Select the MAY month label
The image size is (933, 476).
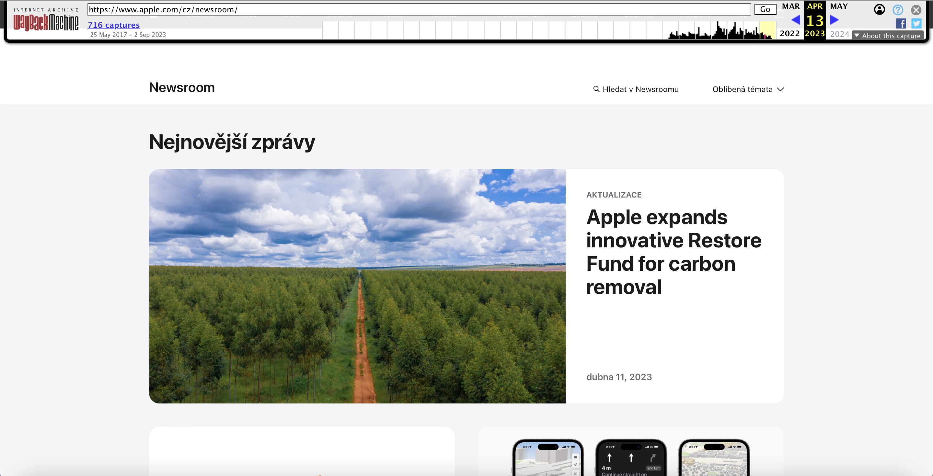point(839,6)
